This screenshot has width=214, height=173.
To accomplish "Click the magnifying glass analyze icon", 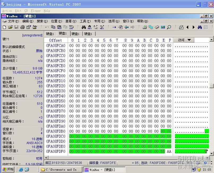I will (x=169, y=27).
